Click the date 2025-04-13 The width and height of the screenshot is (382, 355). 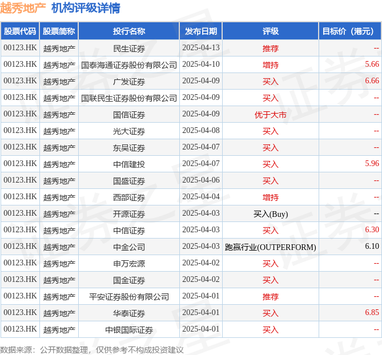click(201, 48)
